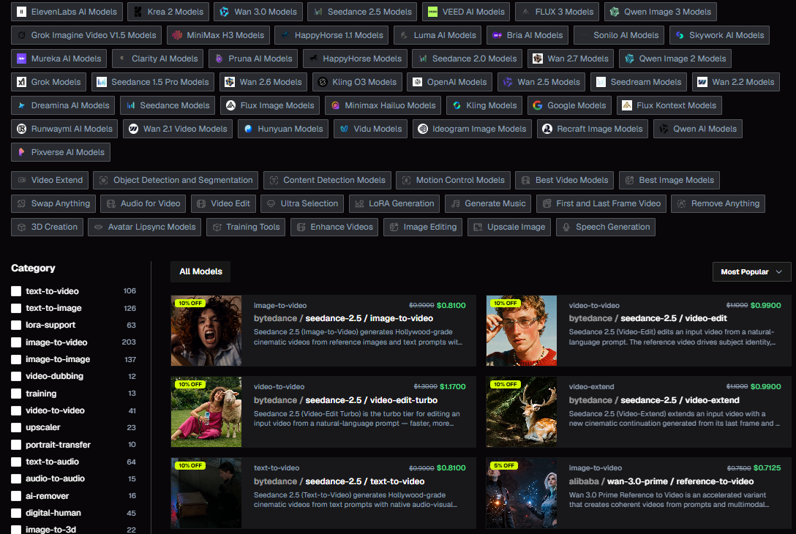Click the MiniMax H3 Models red icon

coord(177,35)
